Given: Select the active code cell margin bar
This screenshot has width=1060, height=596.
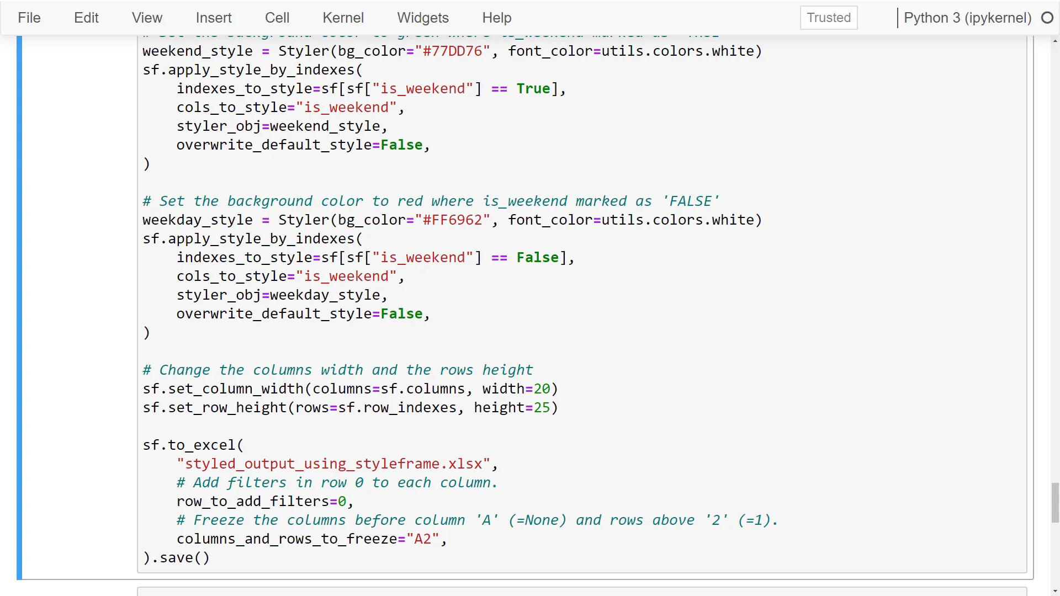Looking at the screenshot, I should tap(20, 304).
